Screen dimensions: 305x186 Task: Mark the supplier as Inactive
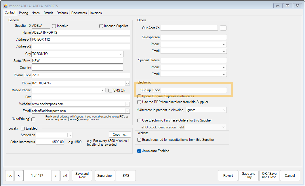[54, 26]
